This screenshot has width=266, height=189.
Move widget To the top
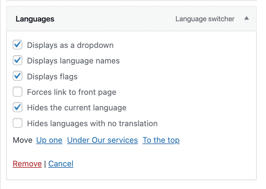point(161,140)
